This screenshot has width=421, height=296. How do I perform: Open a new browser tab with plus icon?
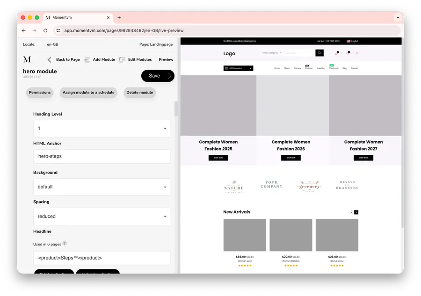(x=119, y=17)
